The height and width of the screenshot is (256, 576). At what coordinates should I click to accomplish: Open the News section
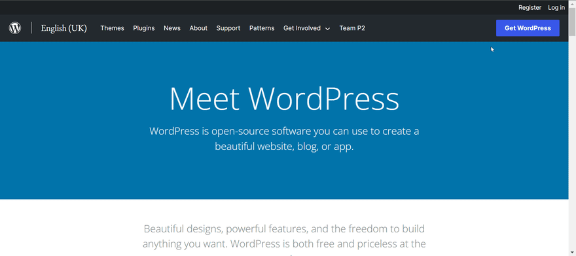click(x=172, y=28)
